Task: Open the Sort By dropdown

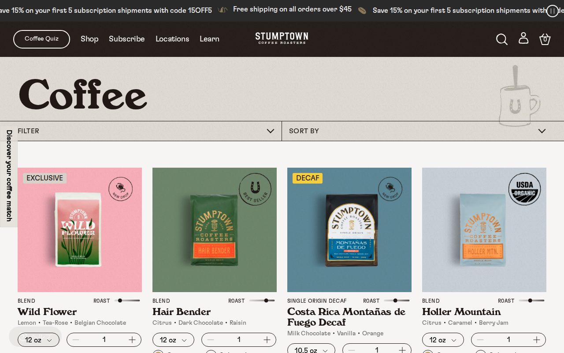Action: [423, 131]
